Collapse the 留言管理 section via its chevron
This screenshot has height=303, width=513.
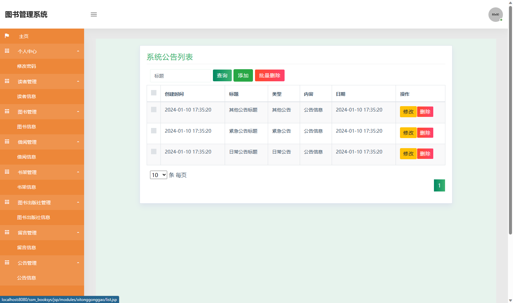tap(78, 232)
